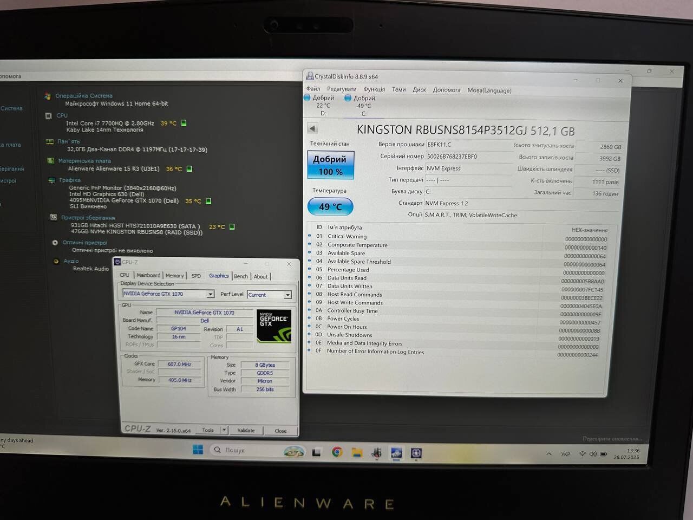The height and width of the screenshot is (520, 693).
Task: Open the Мова(Language) menu
Action: tap(489, 90)
